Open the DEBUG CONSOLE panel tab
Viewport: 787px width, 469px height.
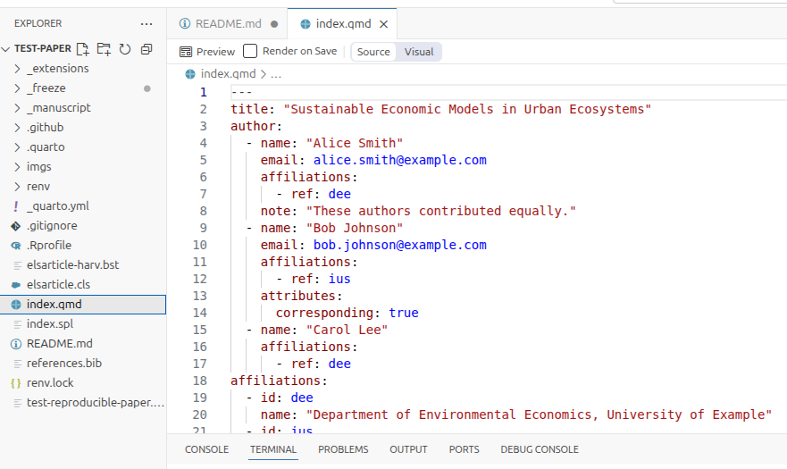coord(539,449)
